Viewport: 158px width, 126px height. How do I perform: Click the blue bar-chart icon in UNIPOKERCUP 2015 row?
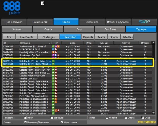(53, 49)
